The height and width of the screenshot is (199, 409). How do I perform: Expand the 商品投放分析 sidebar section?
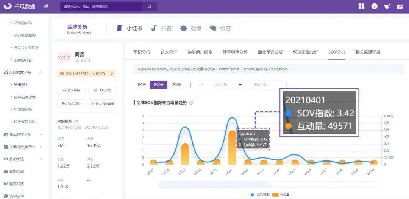[41, 134]
